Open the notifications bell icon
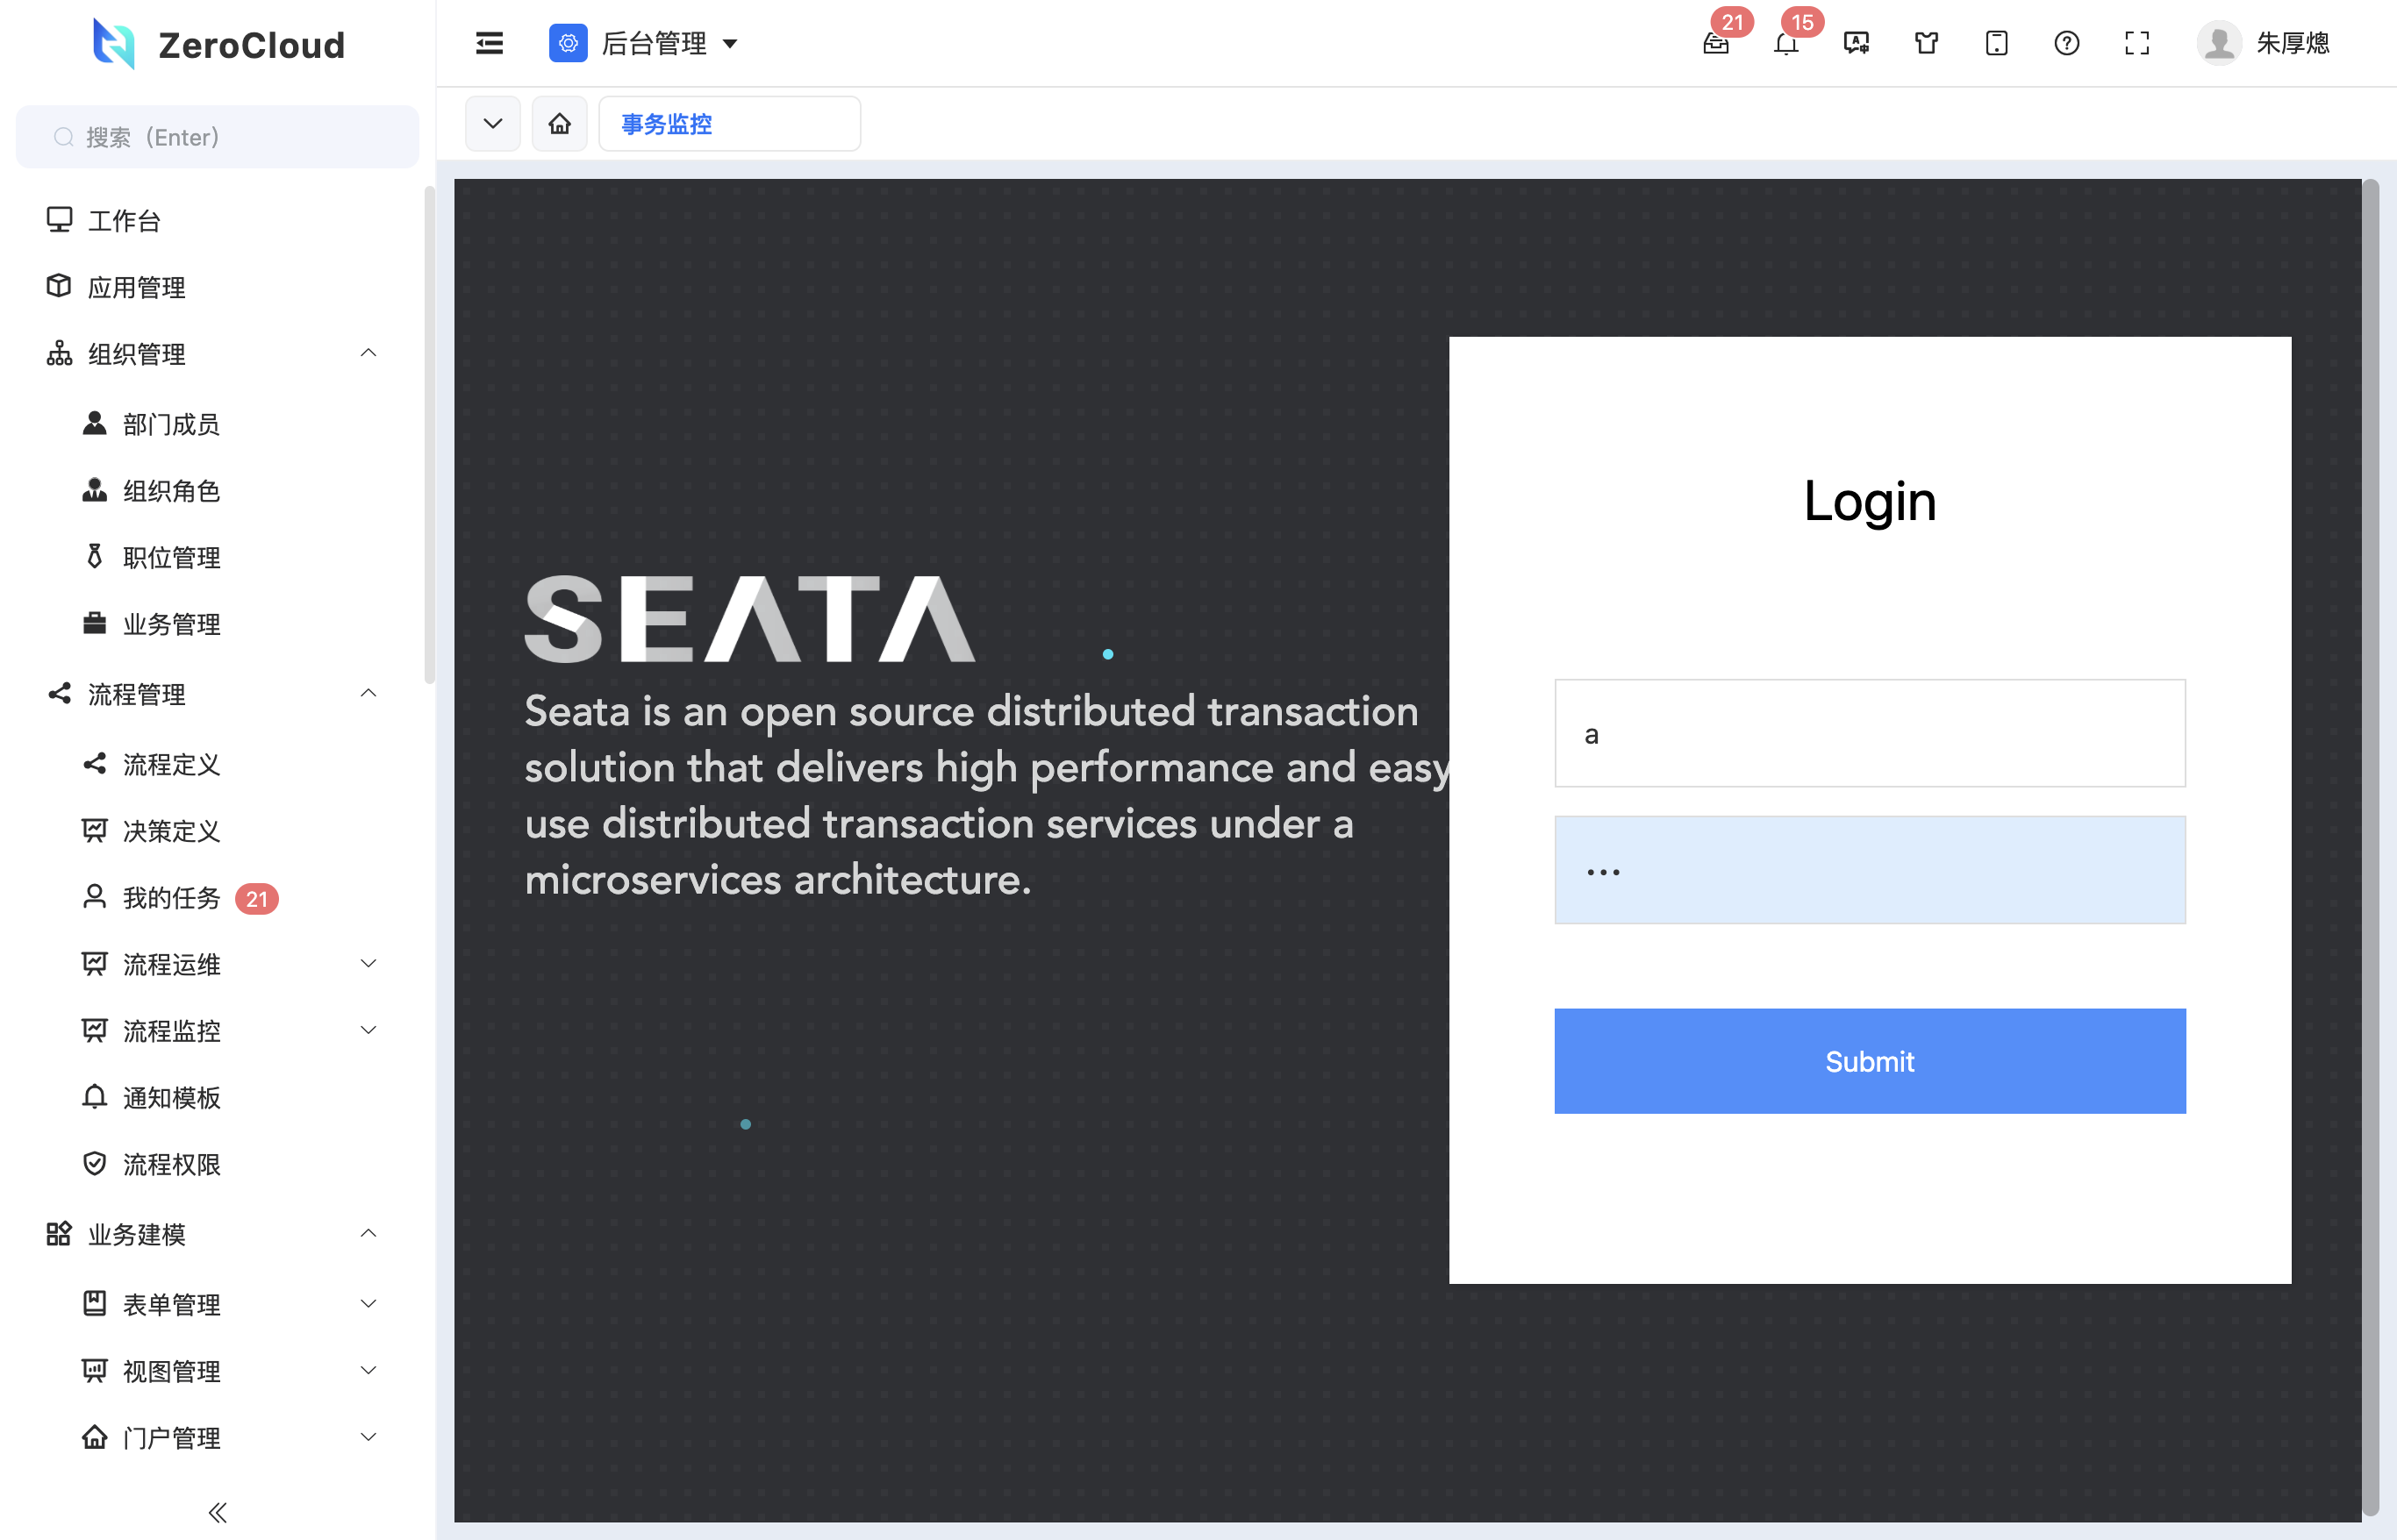Viewport: 2397px width, 1540px height. tap(1786, 43)
